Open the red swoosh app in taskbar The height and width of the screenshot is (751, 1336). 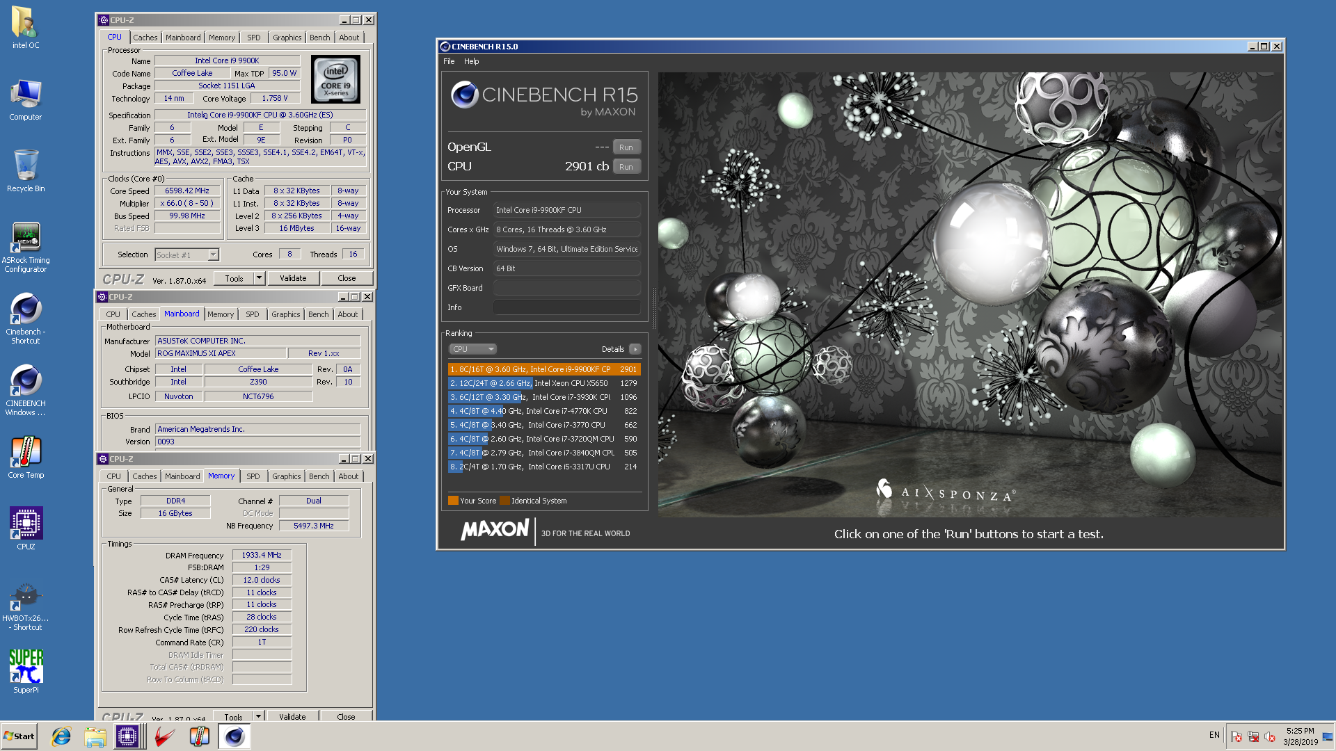point(165,736)
